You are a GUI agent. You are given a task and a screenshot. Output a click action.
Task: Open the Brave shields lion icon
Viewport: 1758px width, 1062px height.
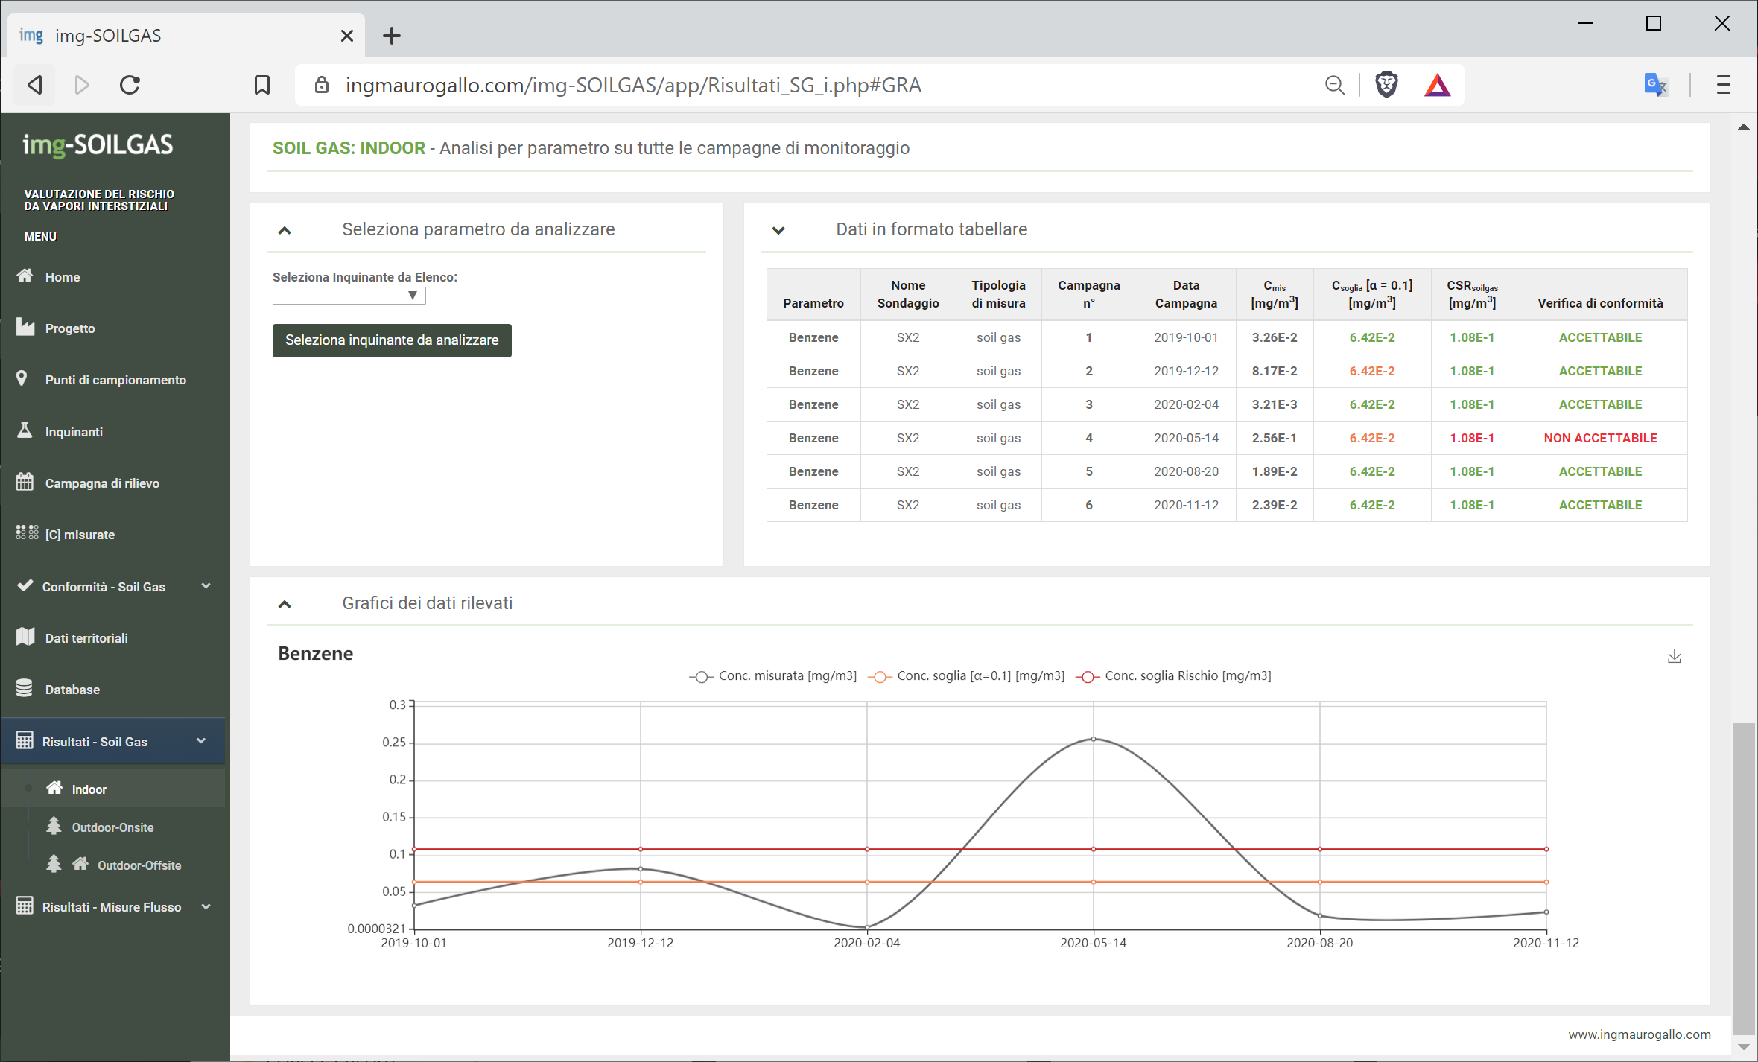[x=1386, y=85]
